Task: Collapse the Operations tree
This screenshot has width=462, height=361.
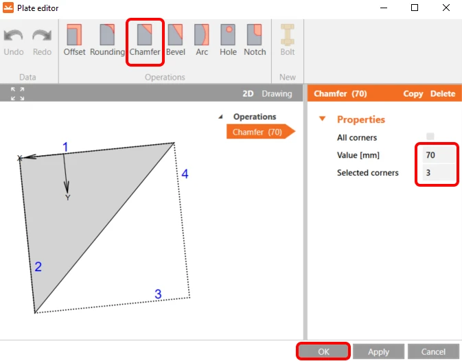Action: point(220,117)
